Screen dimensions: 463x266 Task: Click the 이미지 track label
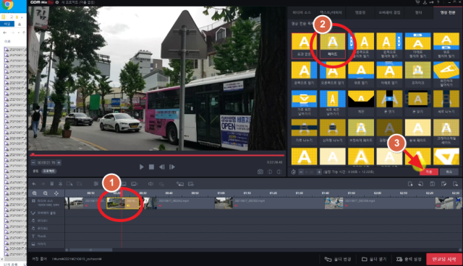(x=42, y=244)
